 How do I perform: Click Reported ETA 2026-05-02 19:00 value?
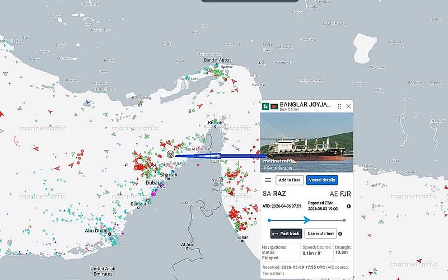(323, 209)
